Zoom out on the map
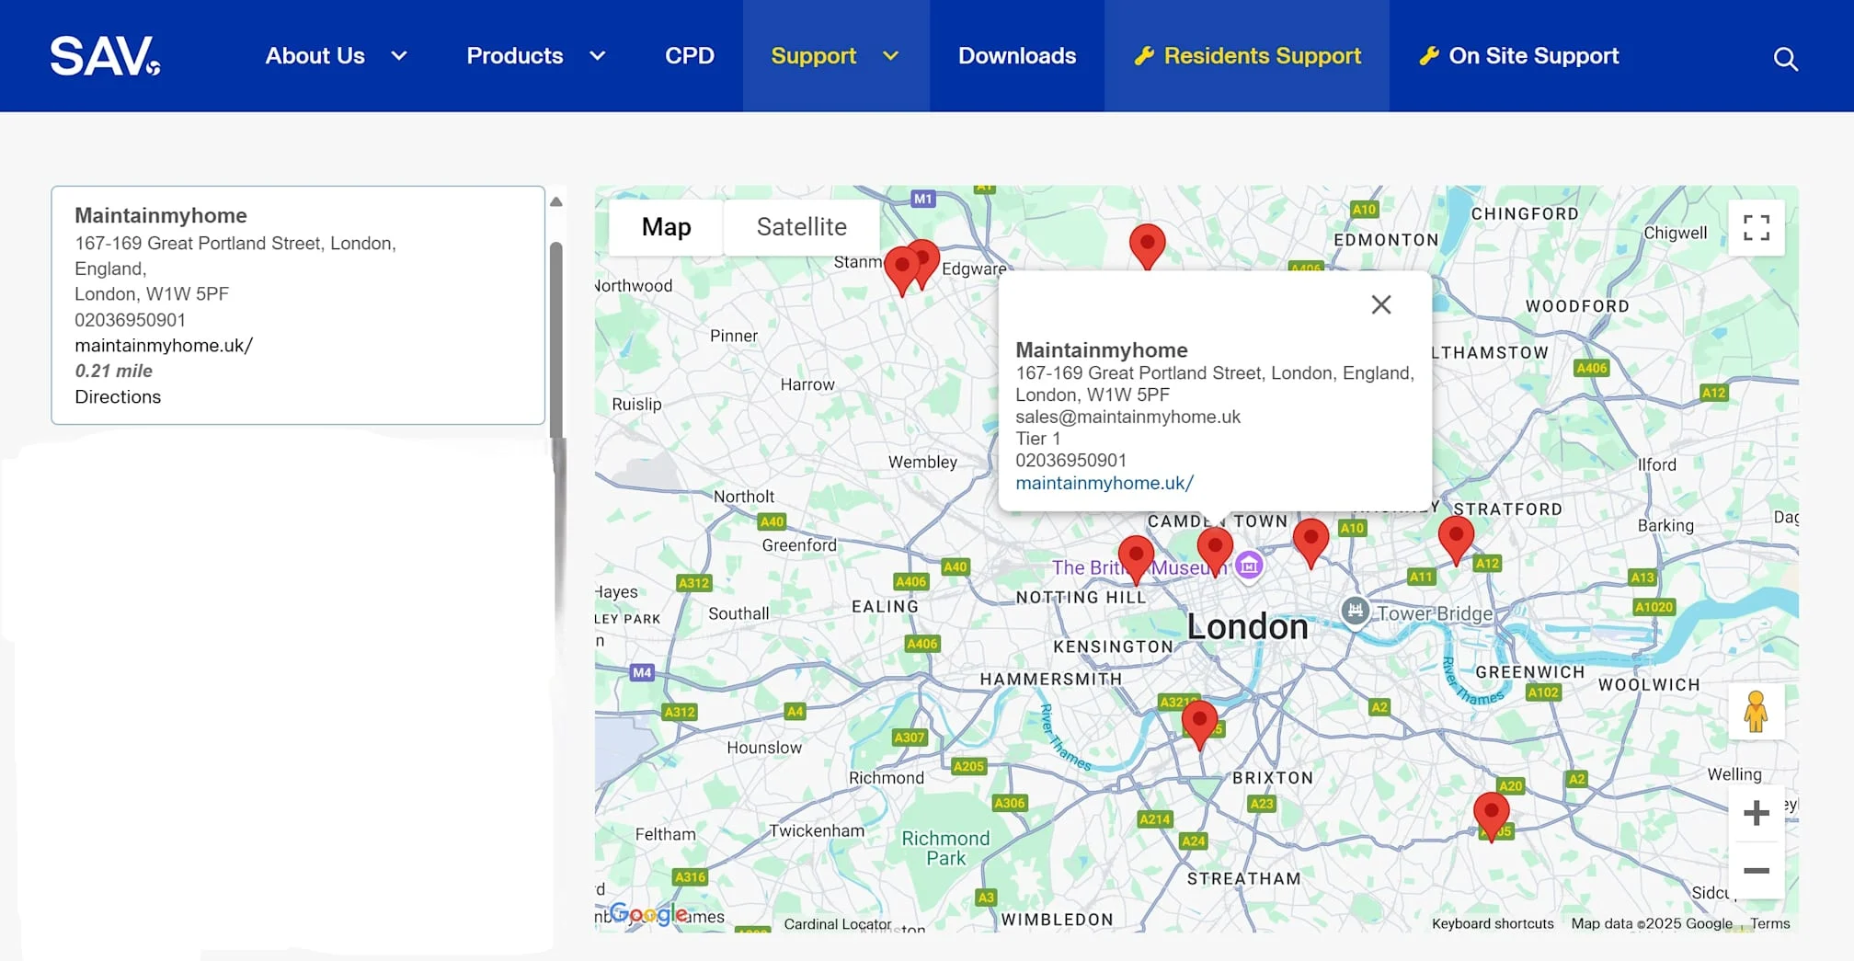Image resolution: width=1854 pixels, height=961 pixels. click(1757, 870)
